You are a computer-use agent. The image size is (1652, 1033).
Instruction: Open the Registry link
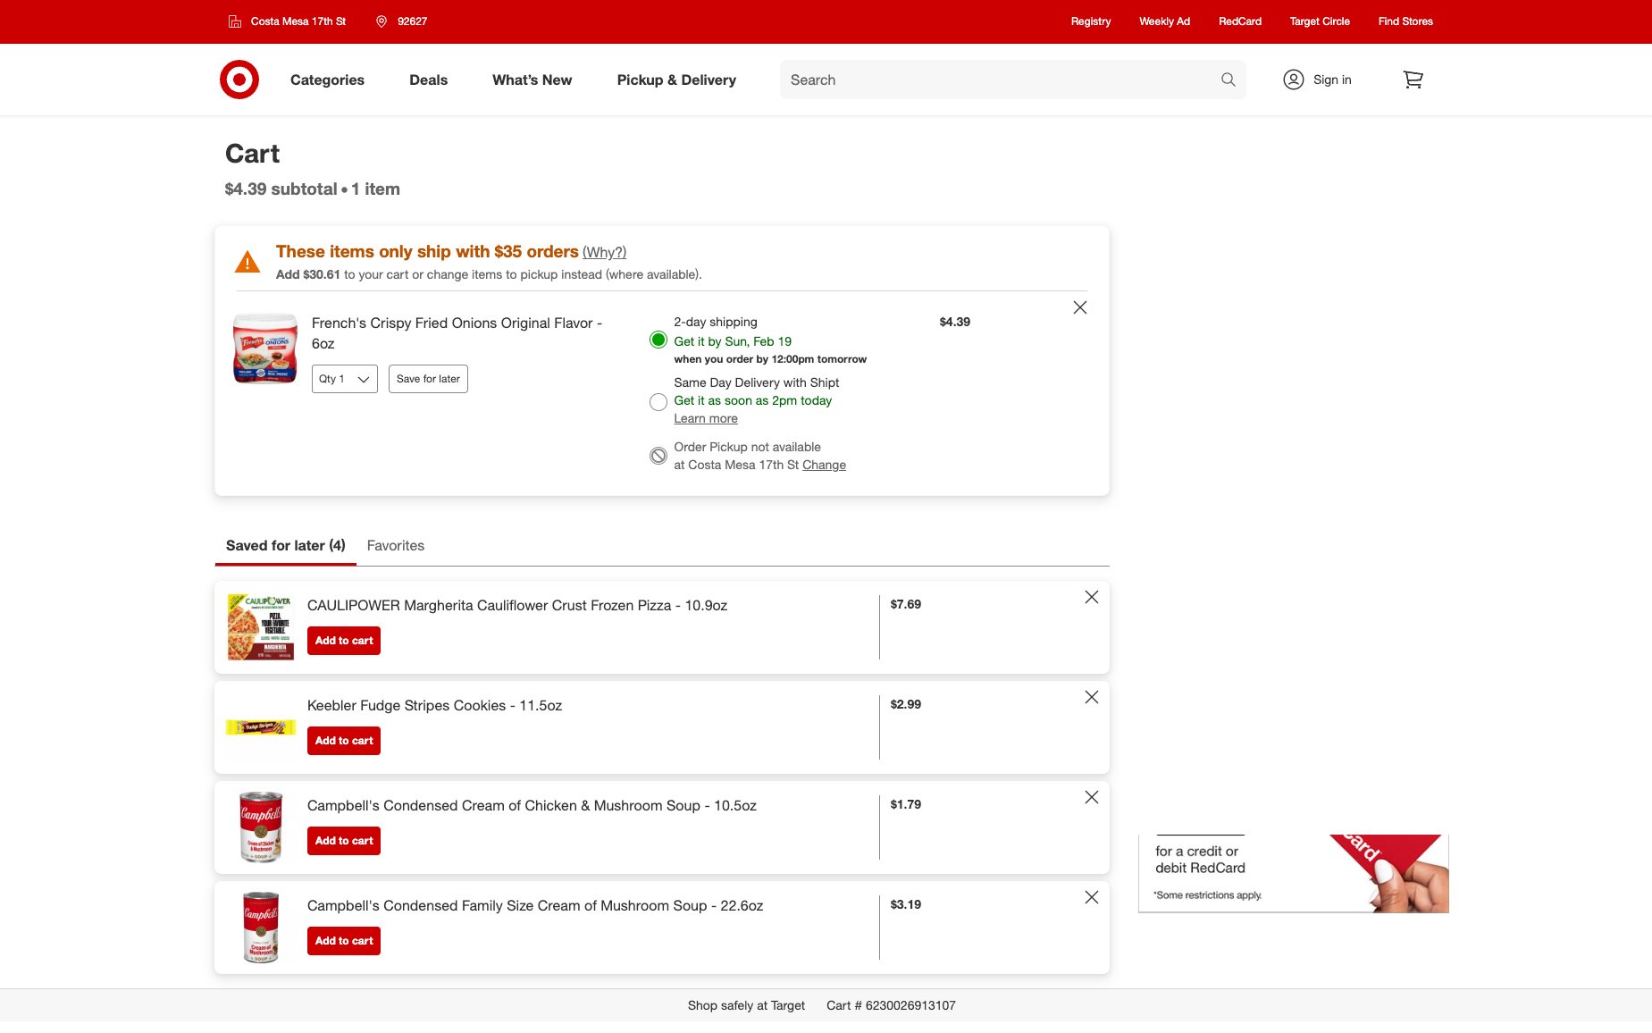pyautogui.click(x=1091, y=21)
